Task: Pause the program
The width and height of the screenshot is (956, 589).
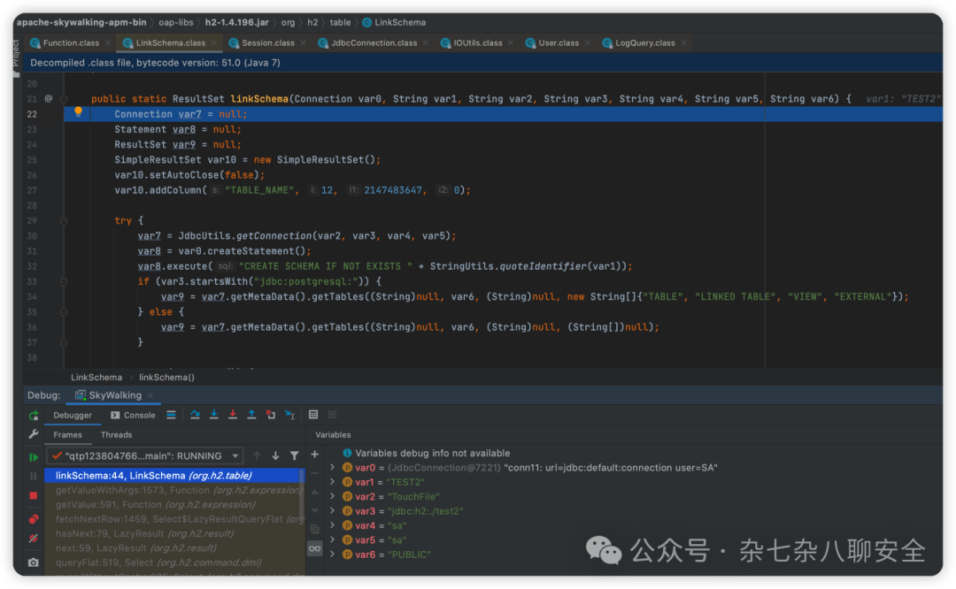Action: pos(34,477)
